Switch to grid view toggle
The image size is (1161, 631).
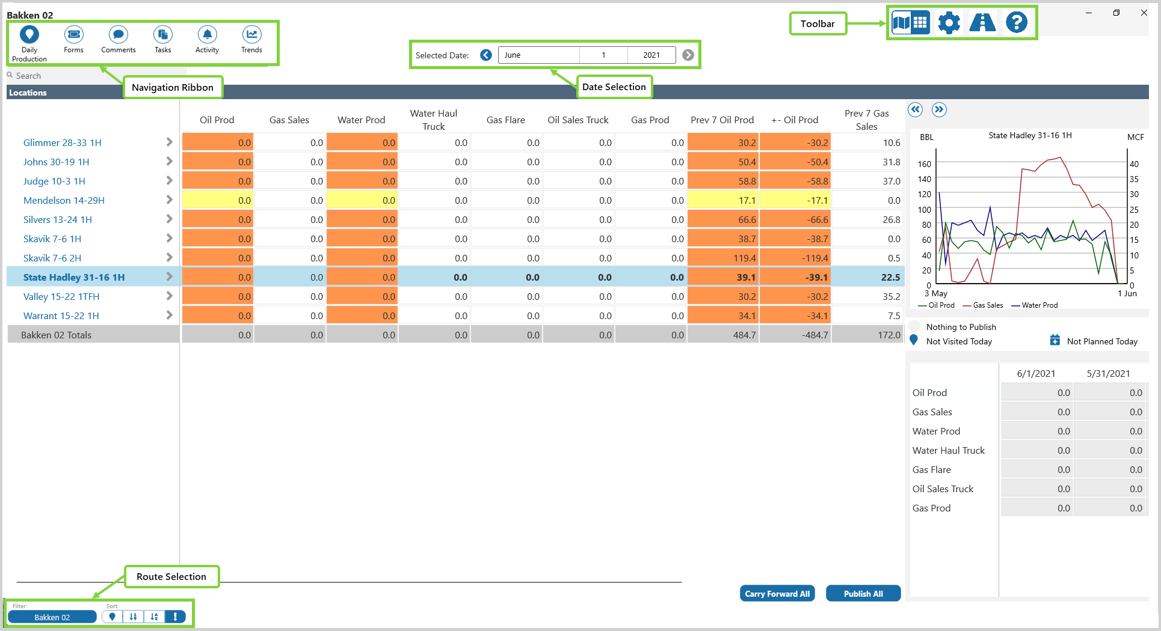(x=920, y=23)
